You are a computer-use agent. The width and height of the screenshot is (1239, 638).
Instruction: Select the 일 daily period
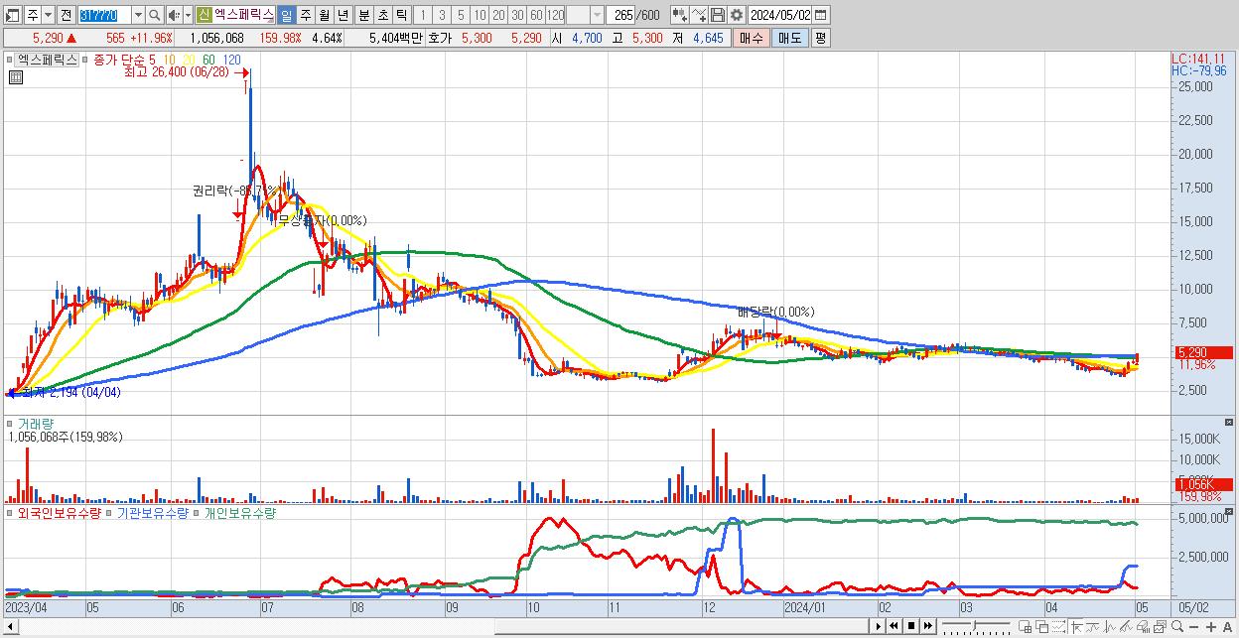click(286, 15)
